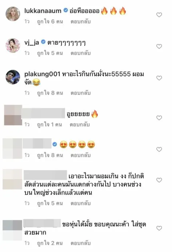Tap heart next to อูยยยยย comment
Screen dimensions: 172x252
coord(159,118)
